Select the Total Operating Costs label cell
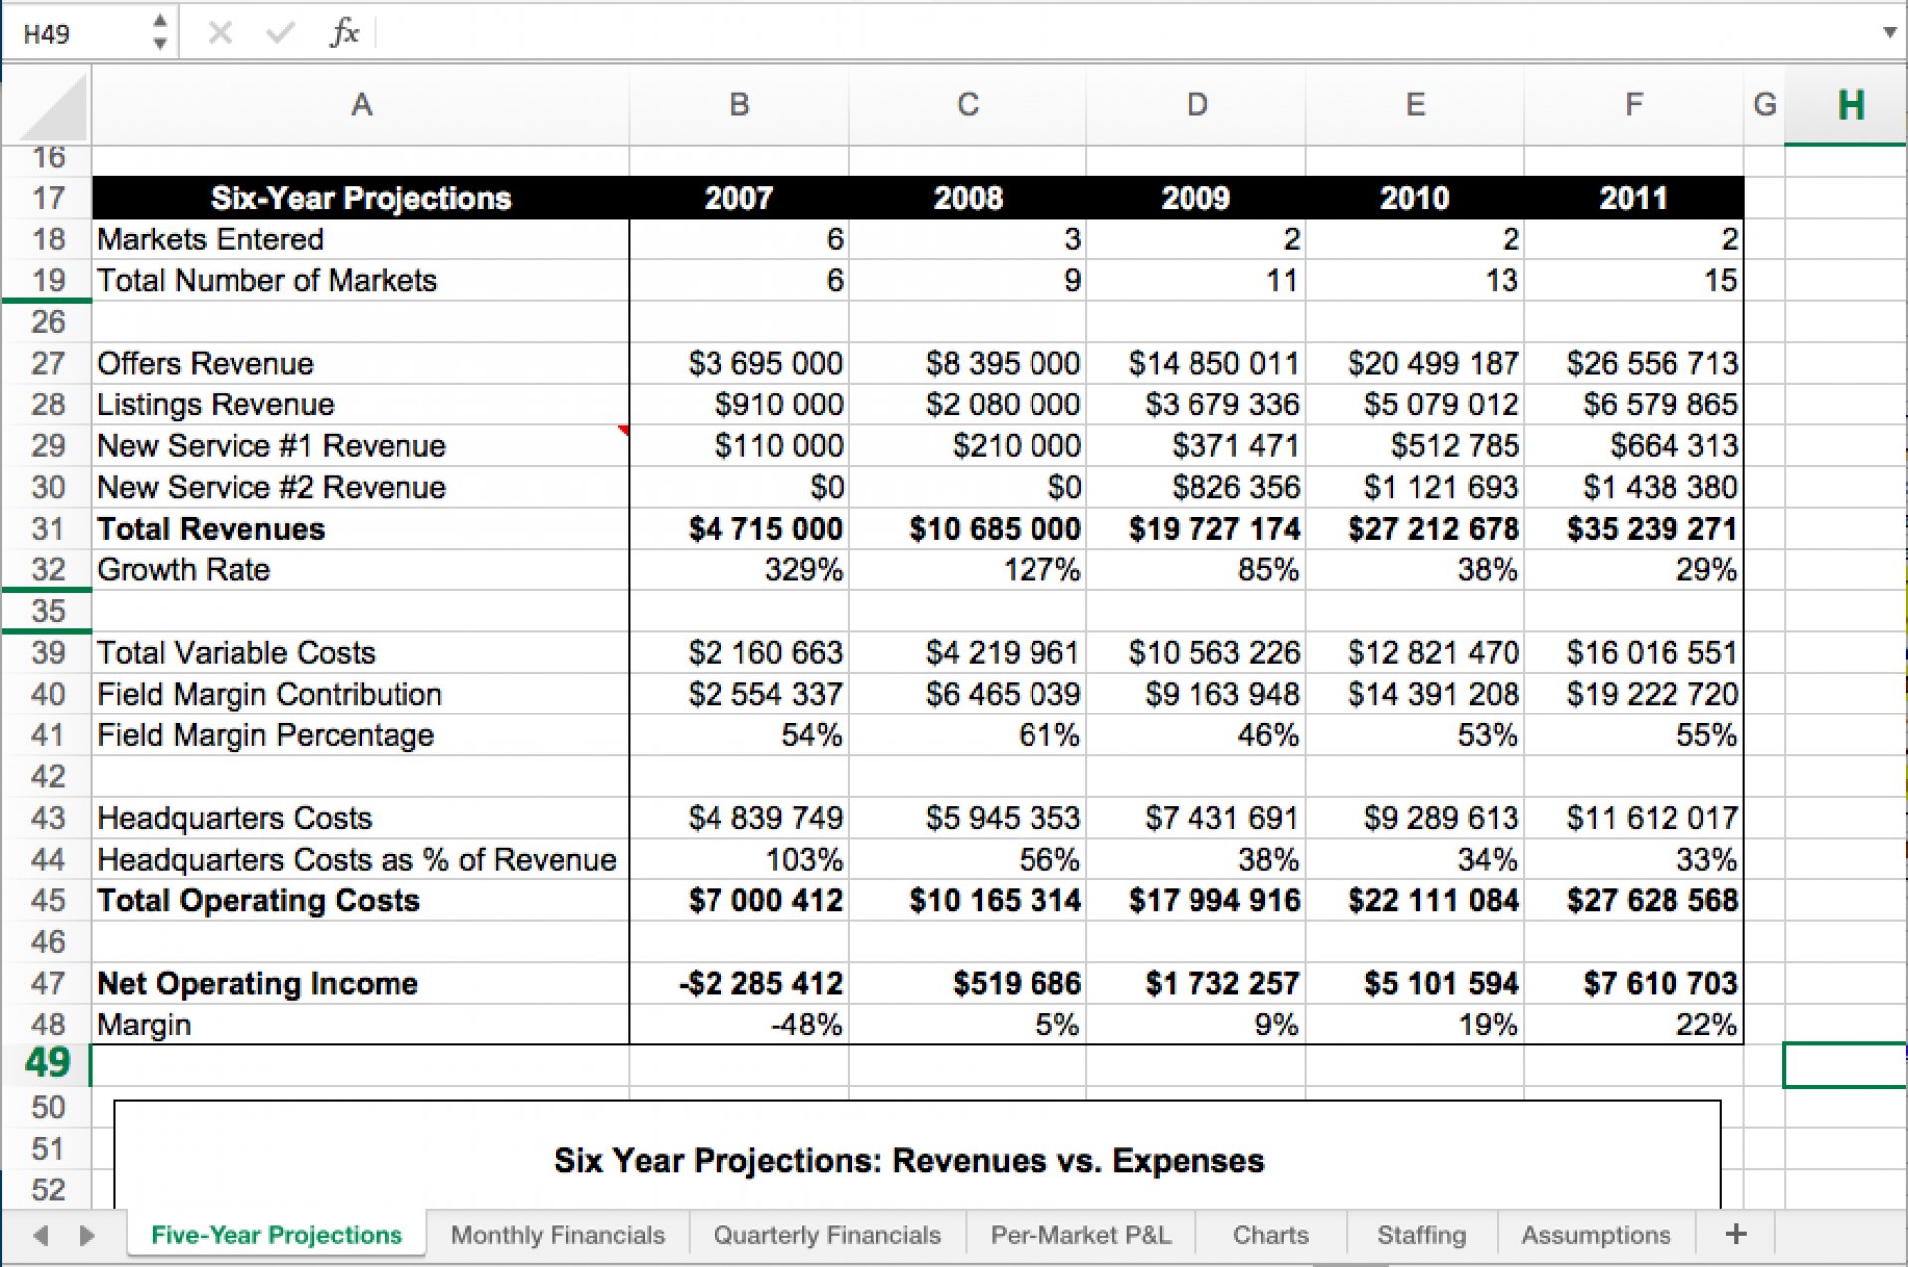 361,900
